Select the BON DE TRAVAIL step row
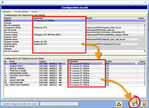Screen dimensions: 149x108 75,69
